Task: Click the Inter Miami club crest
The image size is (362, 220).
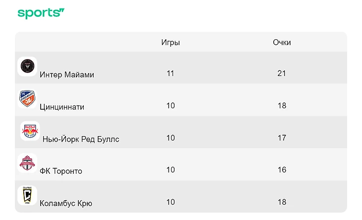Action: tap(27, 67)
